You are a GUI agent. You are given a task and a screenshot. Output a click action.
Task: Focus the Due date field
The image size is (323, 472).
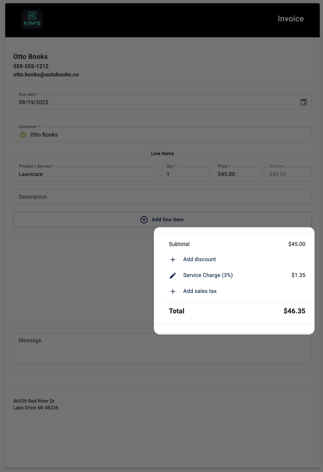click(x=151, y=102)
